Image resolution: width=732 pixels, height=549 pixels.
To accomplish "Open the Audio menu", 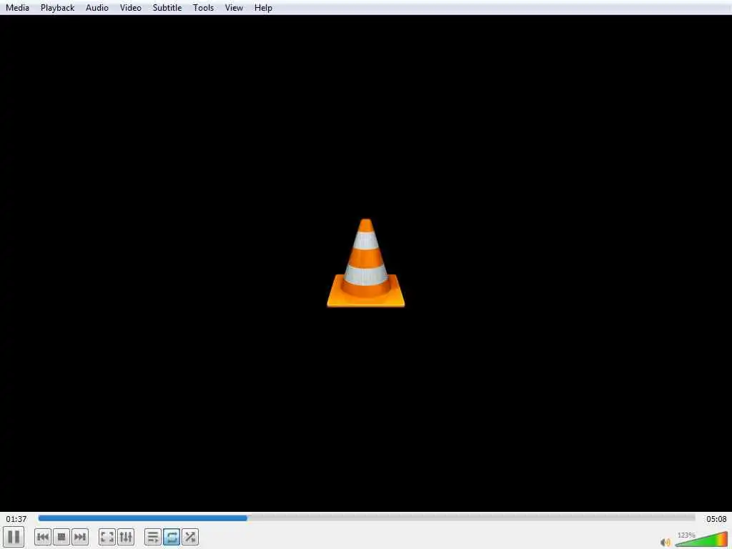I will click(x=97, y=8).
